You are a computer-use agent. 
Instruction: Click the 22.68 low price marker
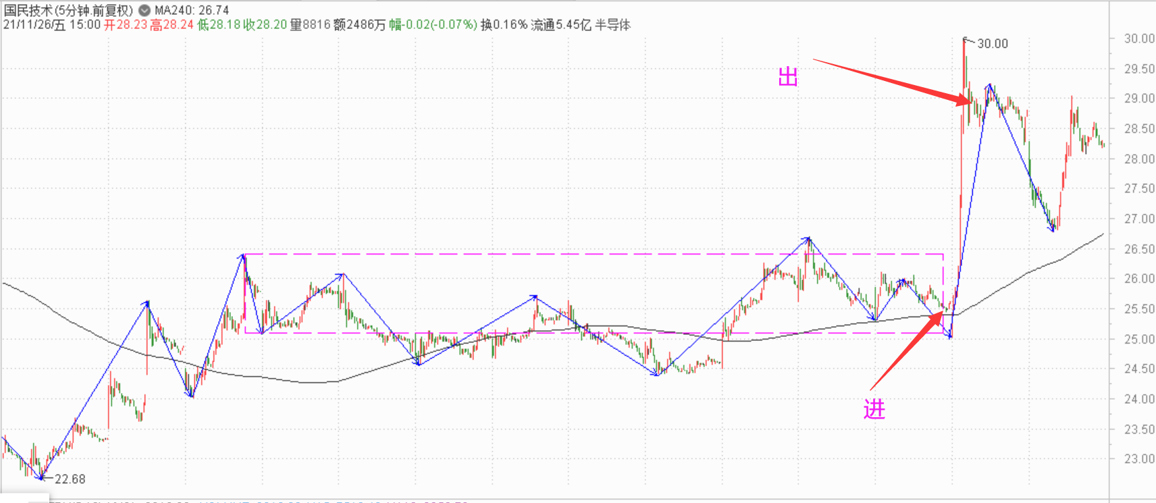pyautogui.click(x=70, y=479)
